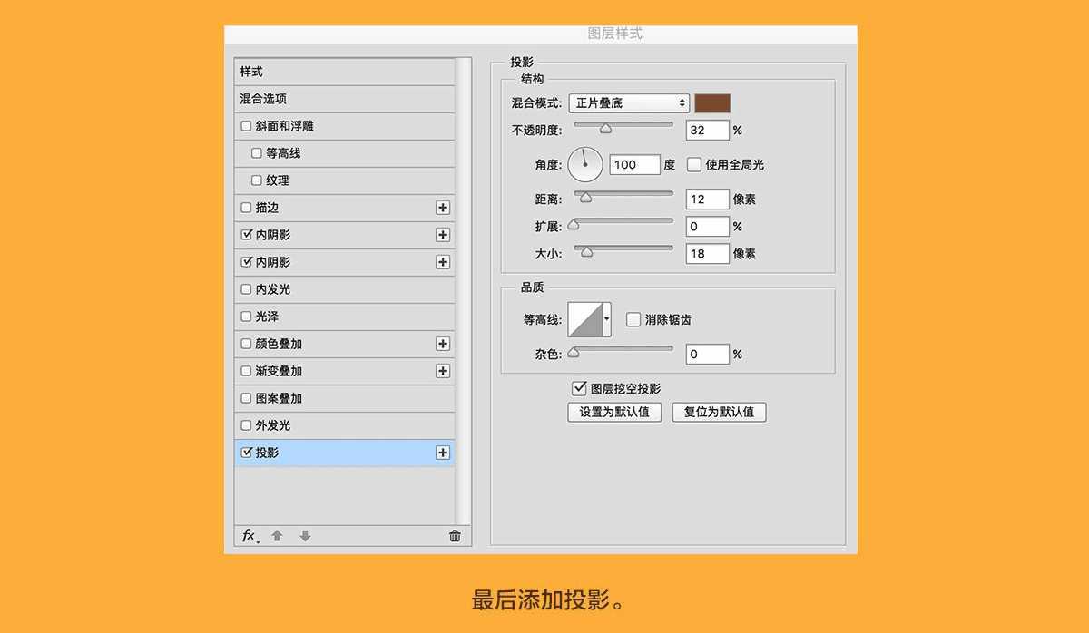
Task: Click the 复位为默认值 button
Action: [x=719, y=412]
